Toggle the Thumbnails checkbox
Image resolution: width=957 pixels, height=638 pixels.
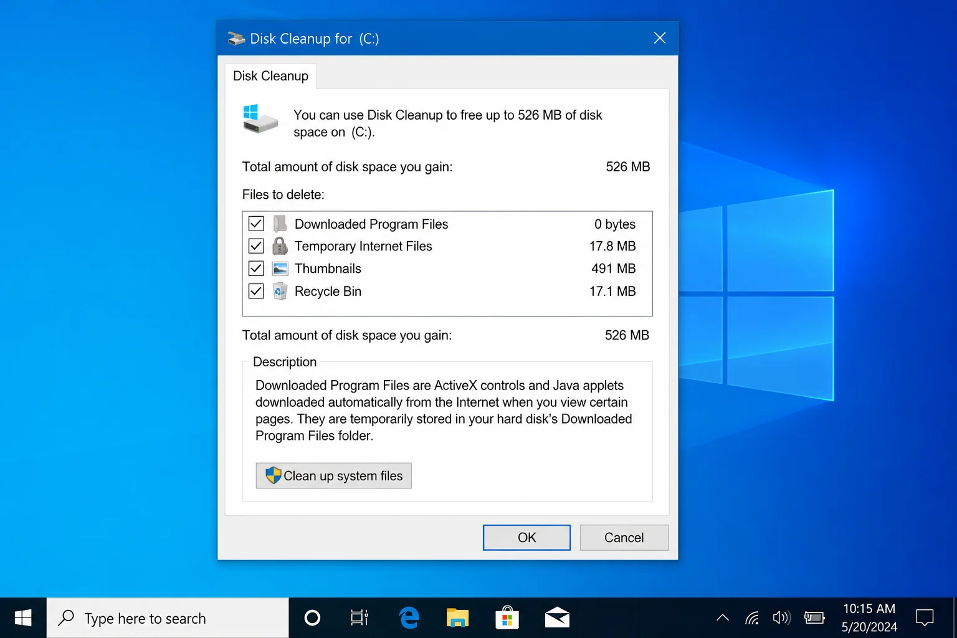(256, 269)
